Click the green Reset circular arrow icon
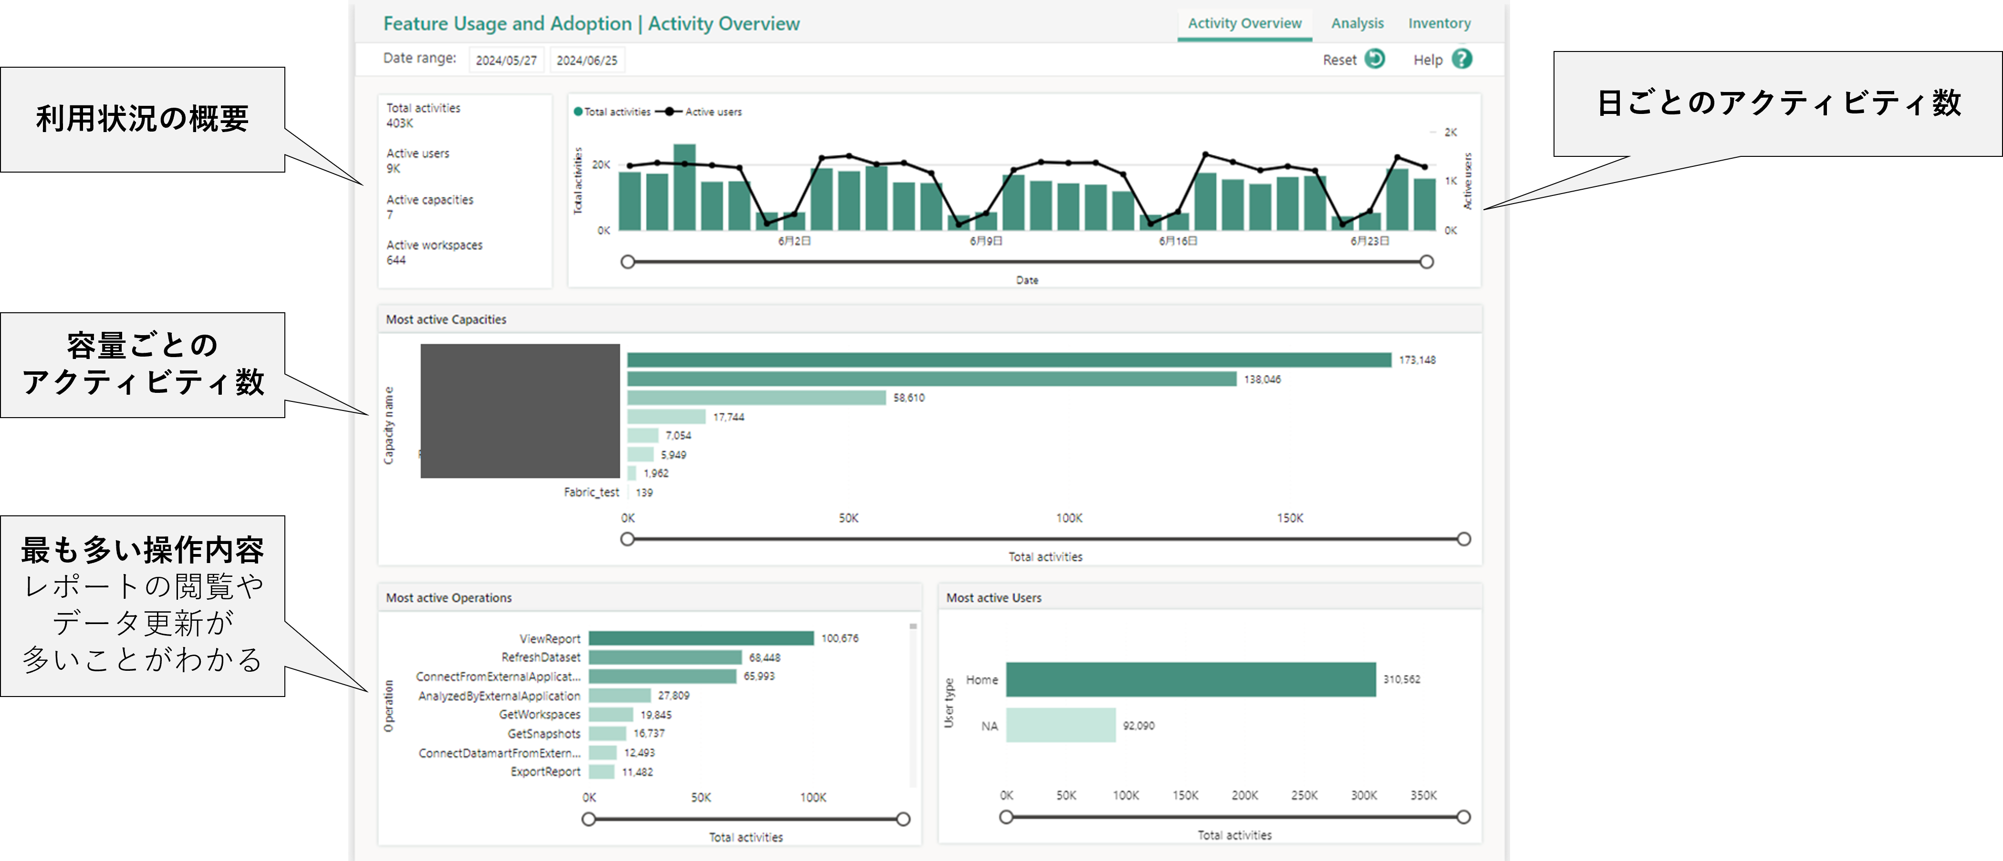This screenshot has width=2003, height=861. (1374, 59)
